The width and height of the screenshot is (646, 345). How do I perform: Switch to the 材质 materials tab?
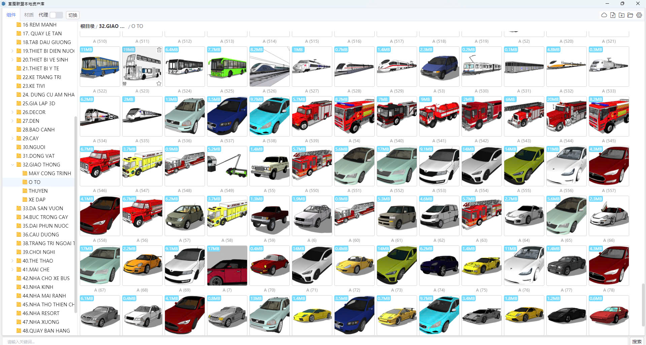pyautogui.click(x=29, y=15)
